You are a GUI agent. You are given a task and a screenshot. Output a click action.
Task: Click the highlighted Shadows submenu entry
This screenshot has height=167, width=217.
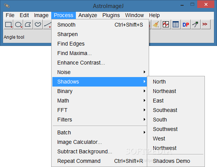tap(100, 82)
